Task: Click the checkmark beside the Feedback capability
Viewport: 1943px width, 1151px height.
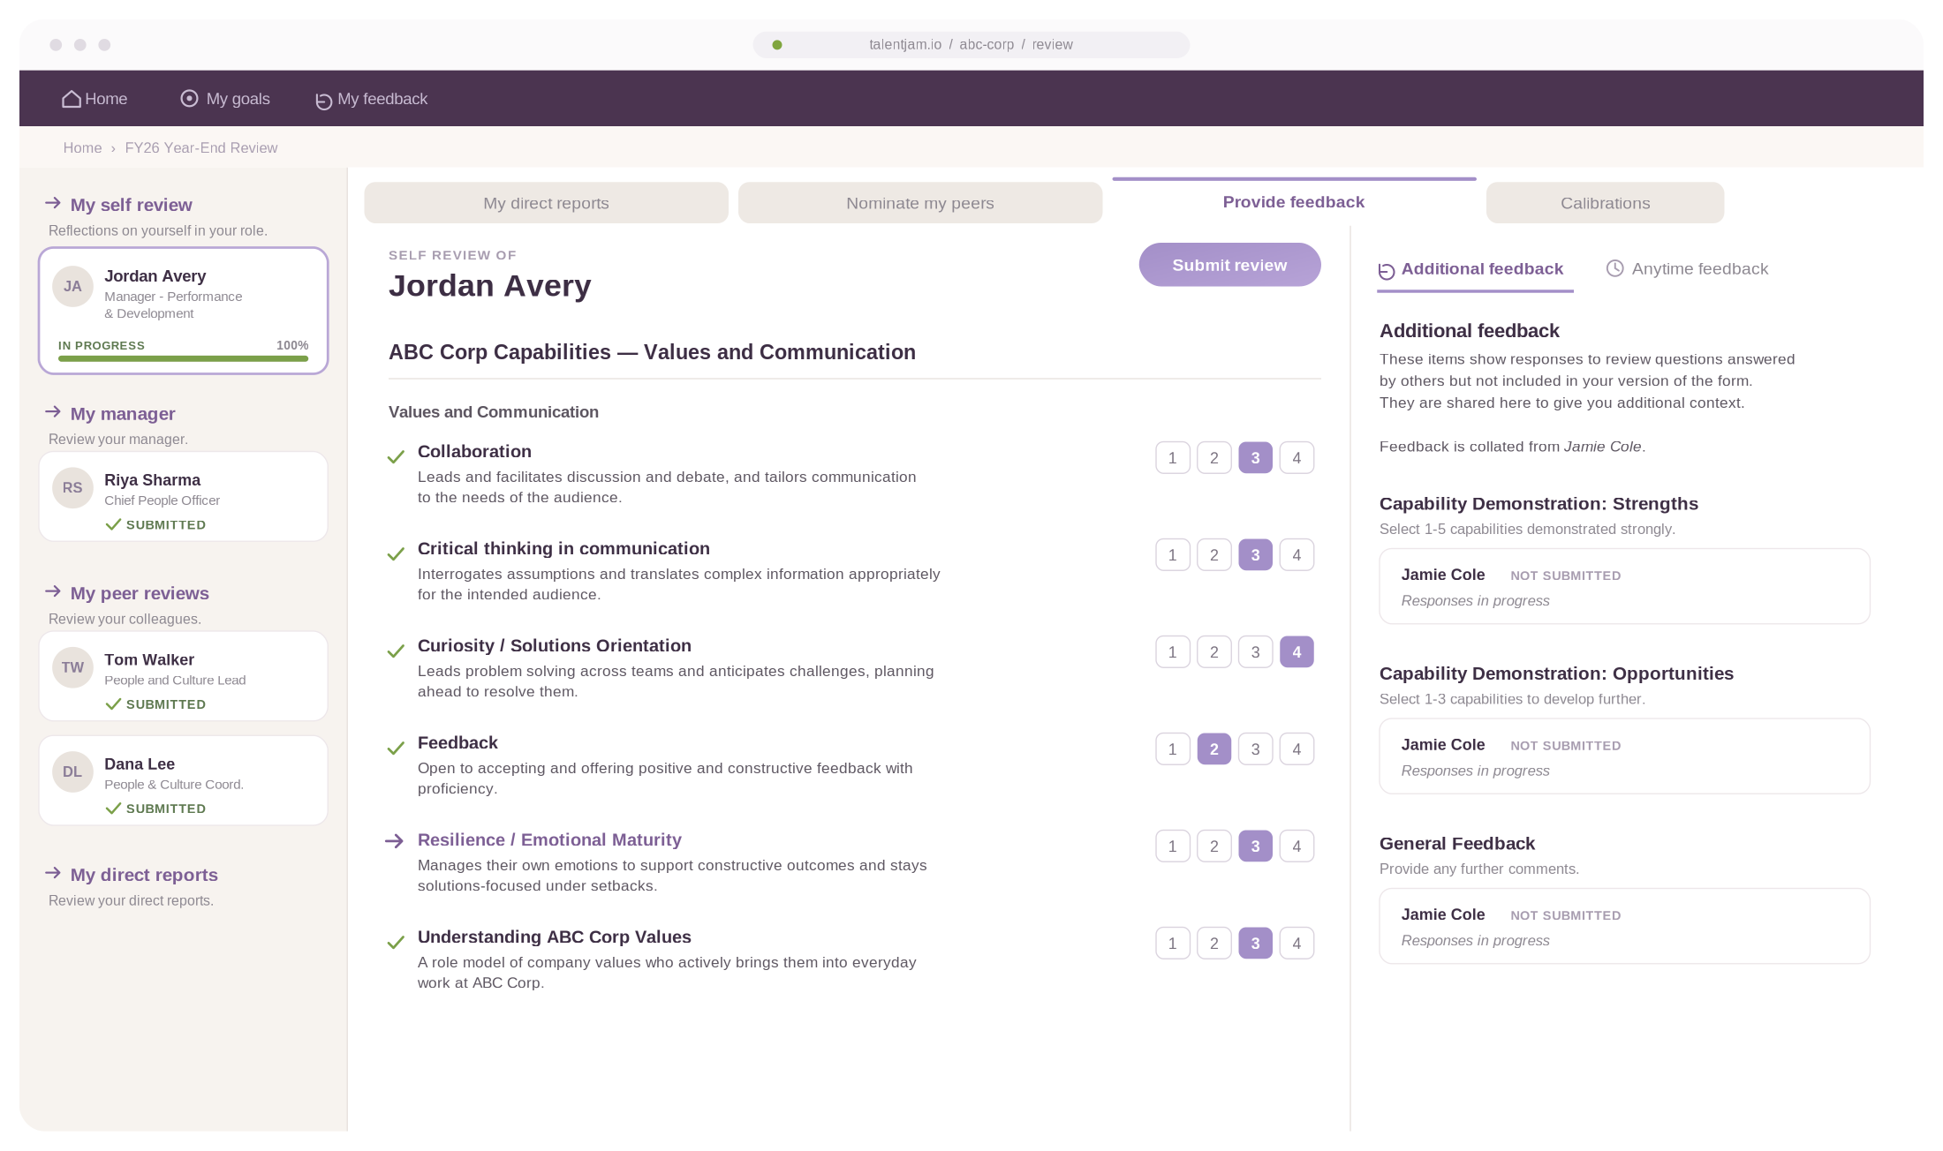Action: (x=396, y=749)
